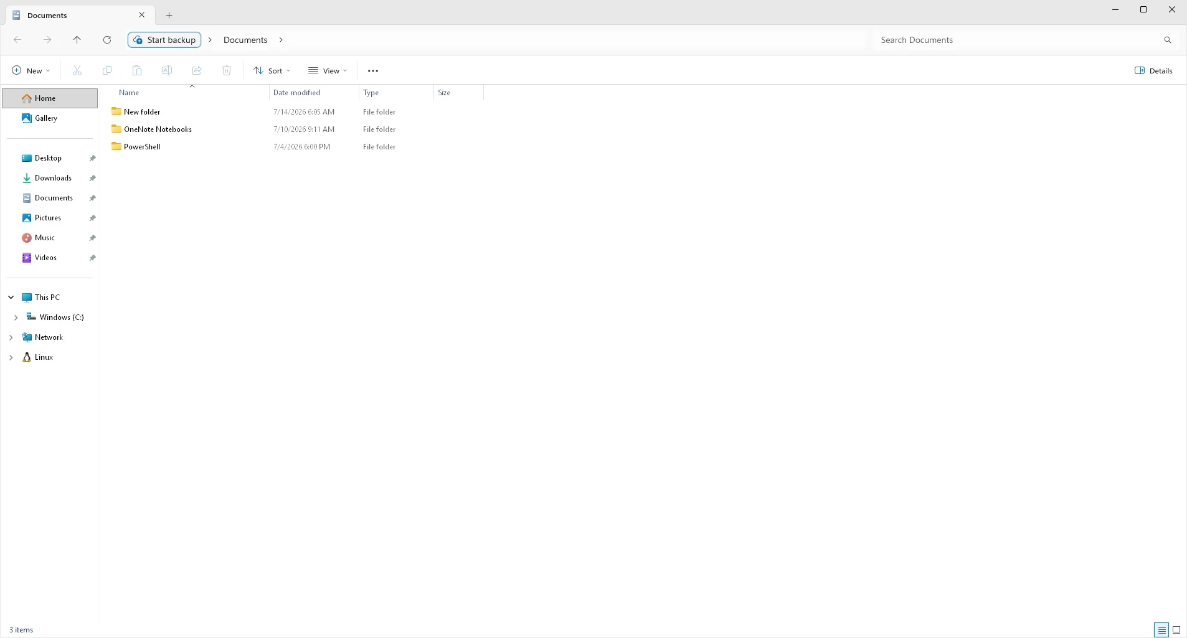This screenshot has height=638, width=1187.
Task: Select the Documents window tab
Action: [80, 15]
